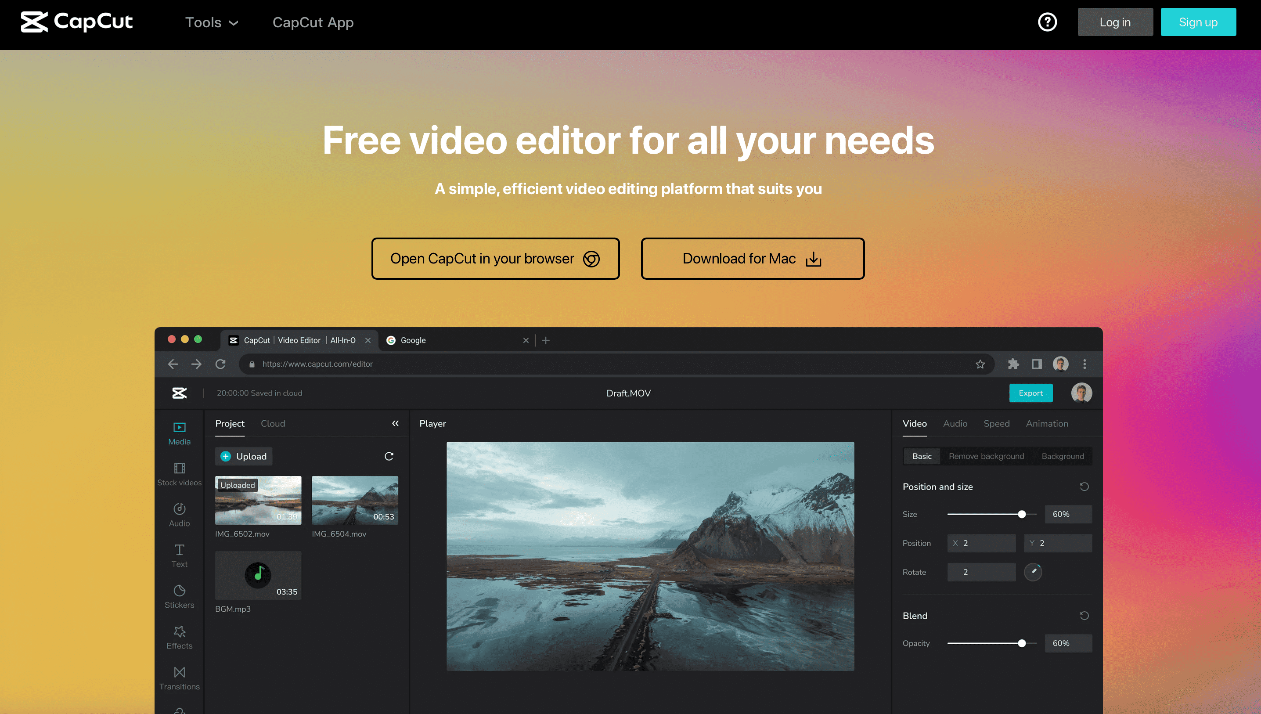Open the browser profile avatar
Image resolution: width=1261 pixels, height=714 pixels.
pos(1060,364)
